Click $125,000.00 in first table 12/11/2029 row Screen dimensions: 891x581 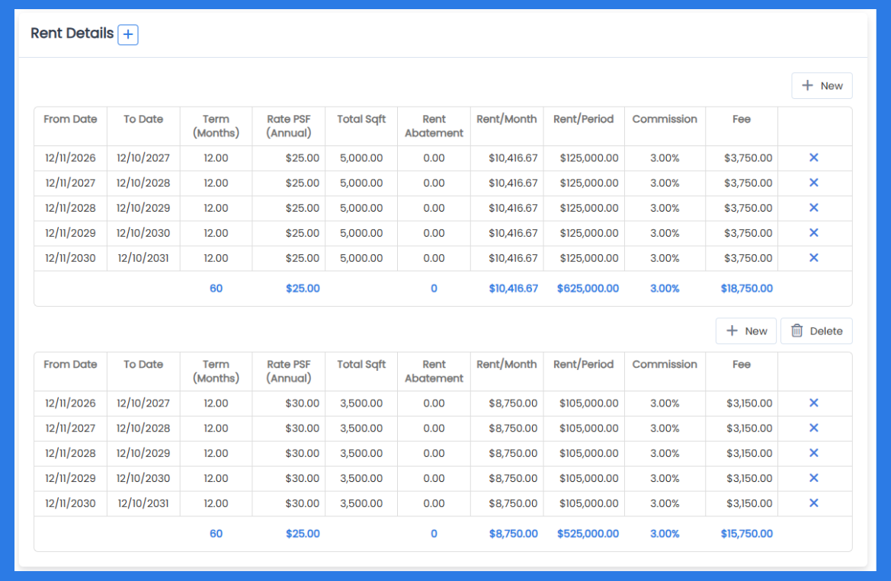coord(588,233)
